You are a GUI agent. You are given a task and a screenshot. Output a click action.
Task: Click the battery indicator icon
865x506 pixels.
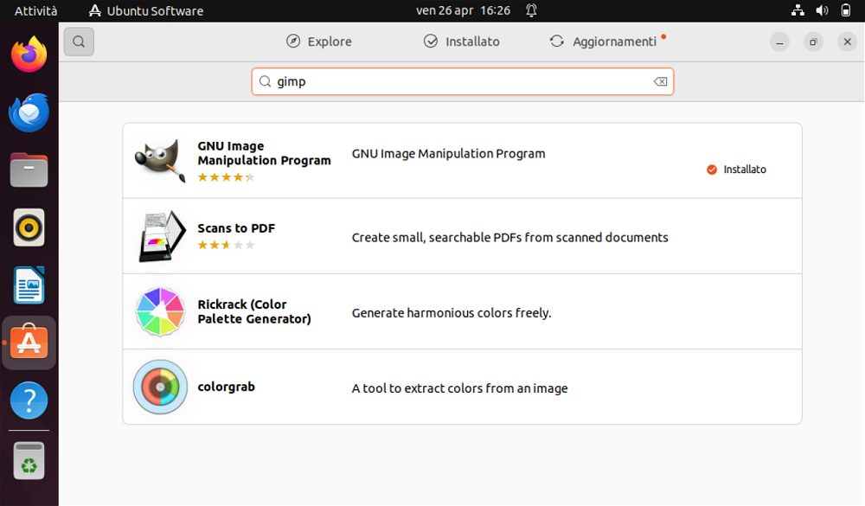coord(846,10)
